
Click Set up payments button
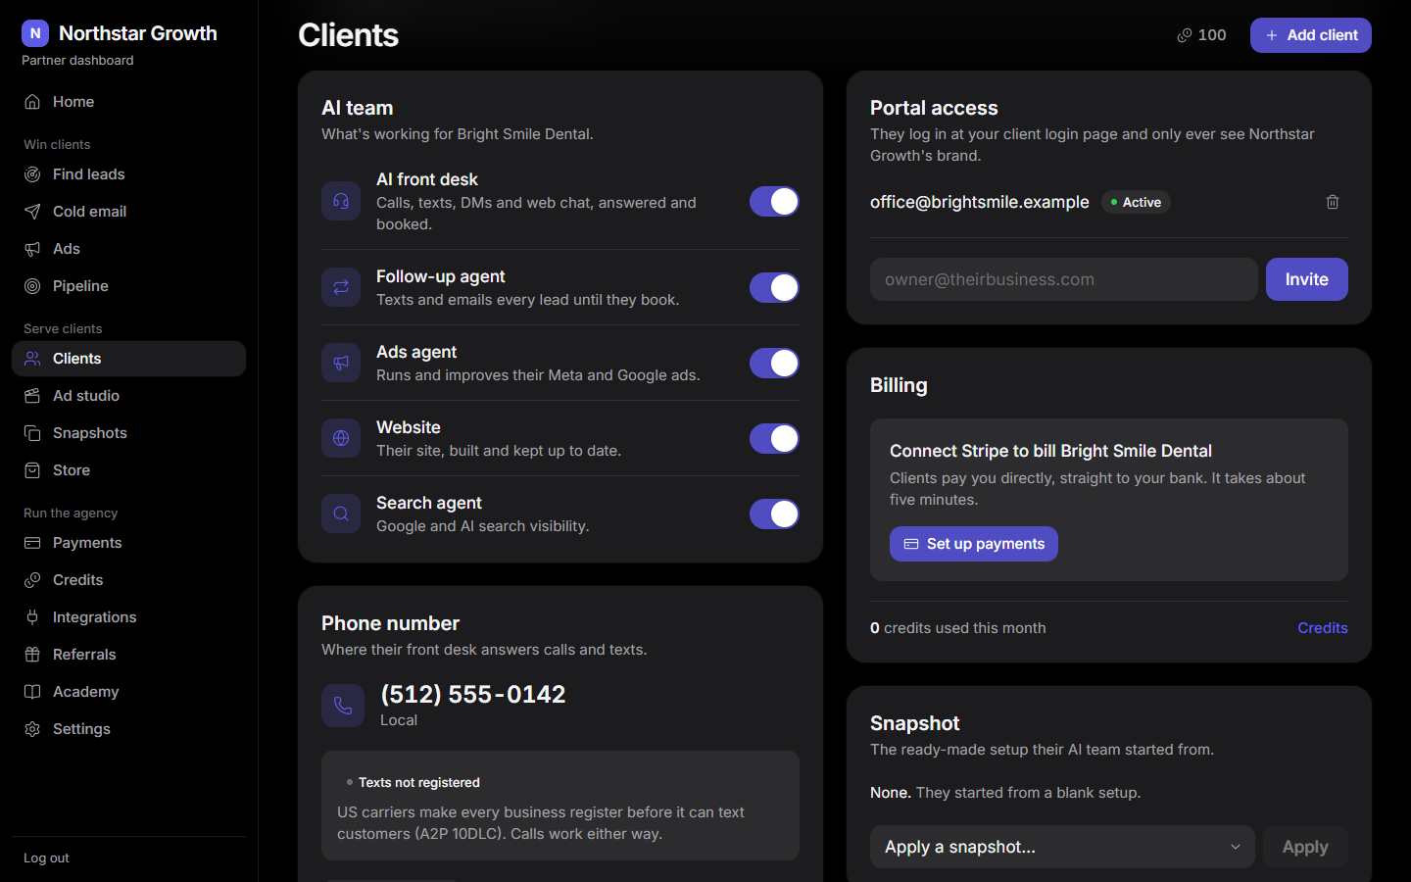point(974,544)
